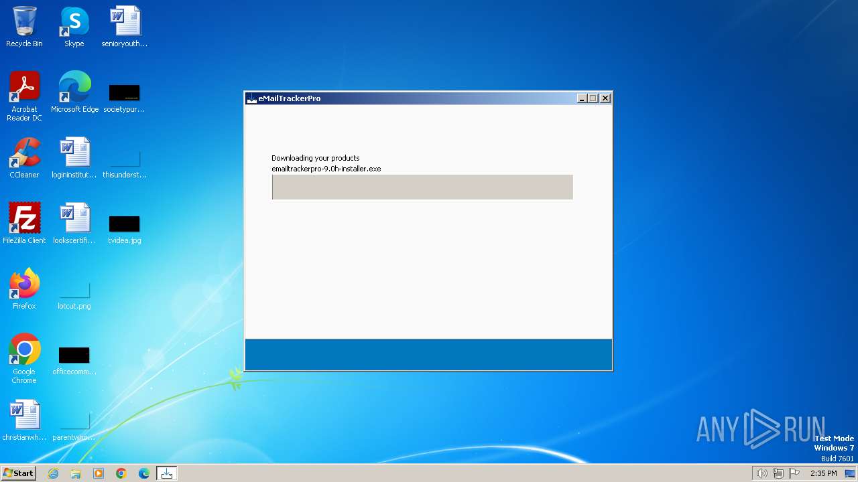Screen dimensions: 858x482
Task: Launch Google Chrome desktop shortcut
Action: (x=24, y=359)
